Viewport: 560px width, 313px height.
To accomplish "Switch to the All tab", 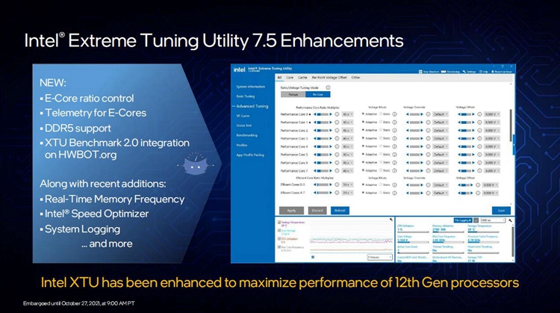I will (x=280, y=78).
